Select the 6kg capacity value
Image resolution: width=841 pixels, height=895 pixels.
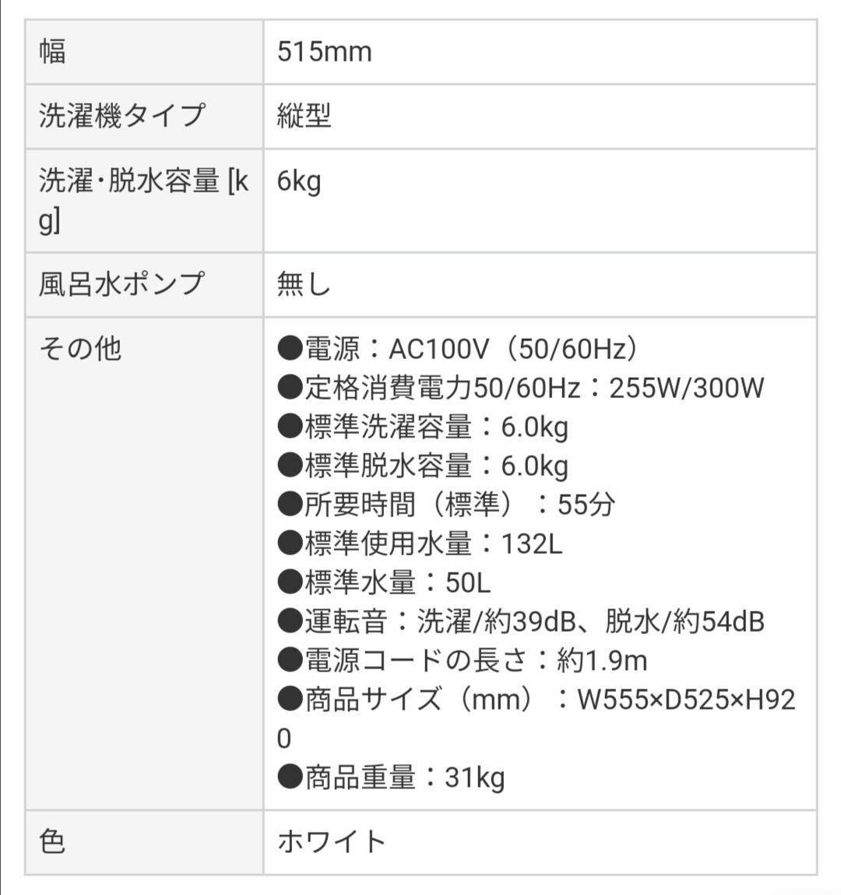click(299, 181)
